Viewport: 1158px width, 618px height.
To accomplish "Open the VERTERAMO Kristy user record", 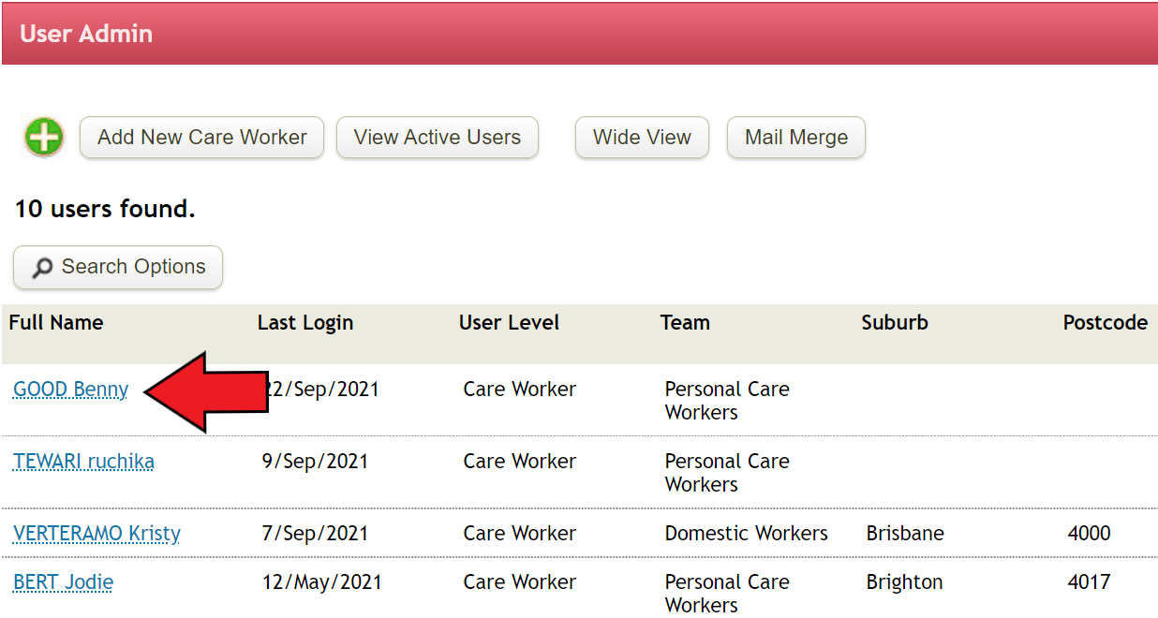I will tap(96, 533).
